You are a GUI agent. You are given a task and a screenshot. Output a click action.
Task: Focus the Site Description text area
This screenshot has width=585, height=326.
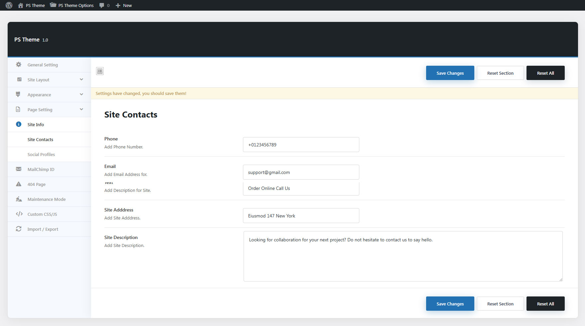pos(403,256)
